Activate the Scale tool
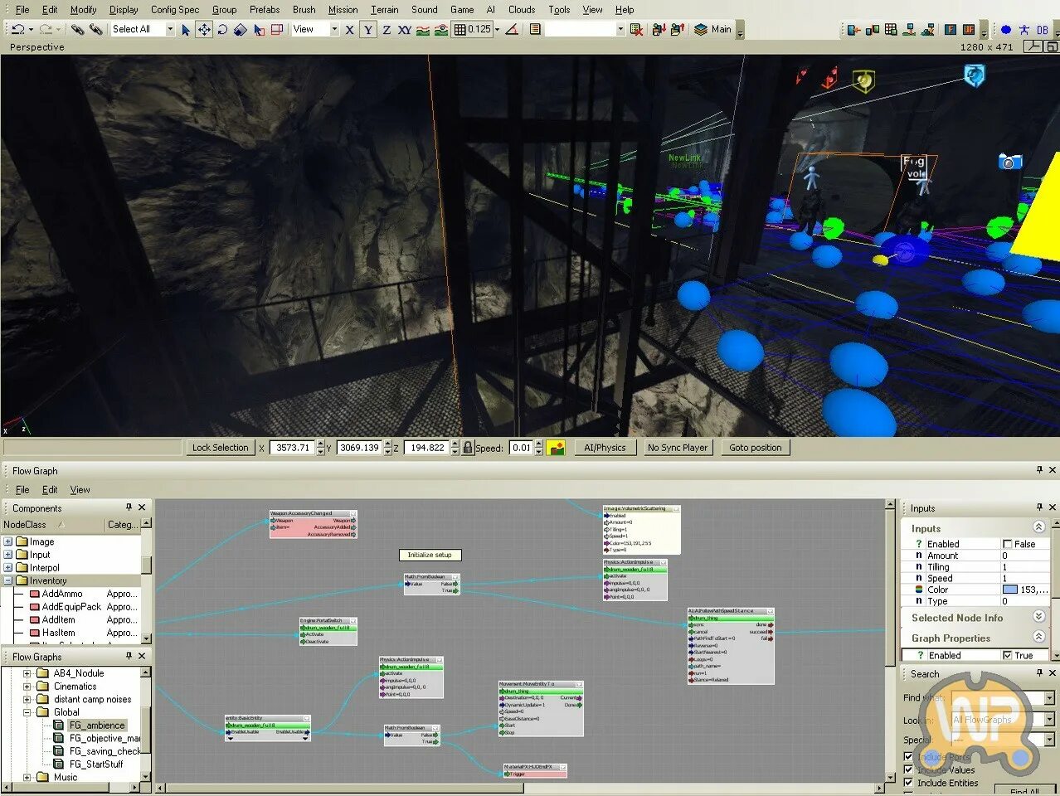 (x=241, y=29)
